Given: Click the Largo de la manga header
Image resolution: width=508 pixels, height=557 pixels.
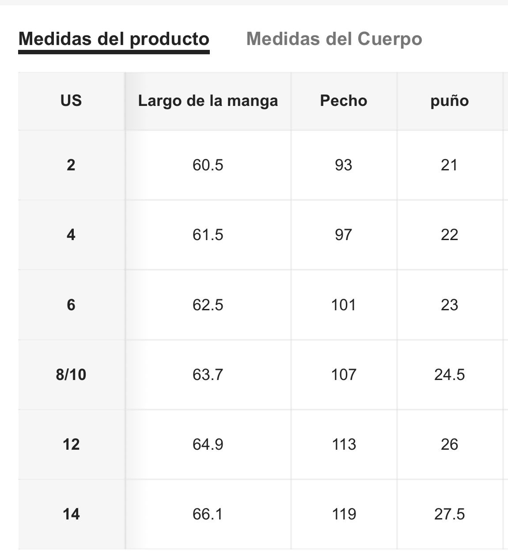Looking at the screenshot, I should pyautogui.click(x=208, y=101).
